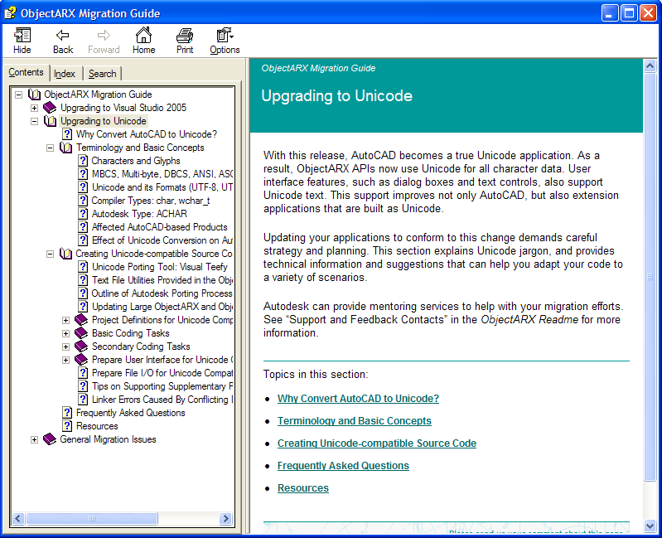Image resolution: width=662 pixels, height=538 pixels.
Task: Expand the Basic Coding Tasks node
Action: pyautogui.click(x=66, y=333)
